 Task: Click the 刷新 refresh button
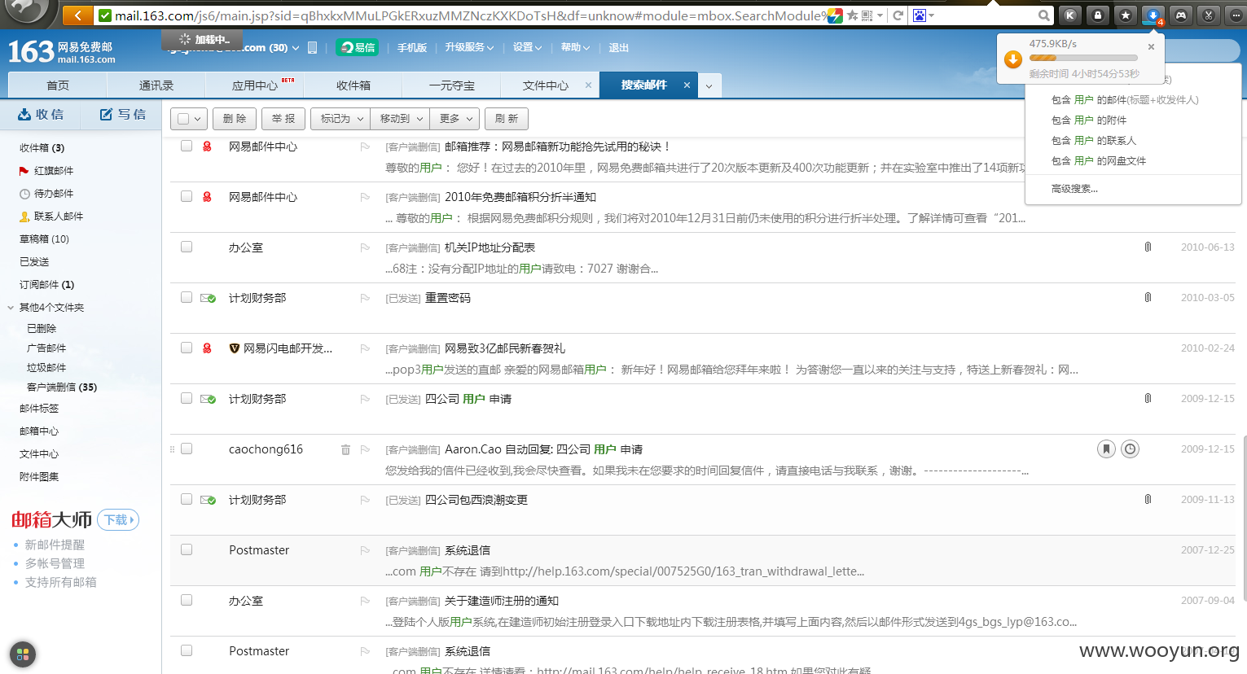pyautogui.click(x=507, y=119)
